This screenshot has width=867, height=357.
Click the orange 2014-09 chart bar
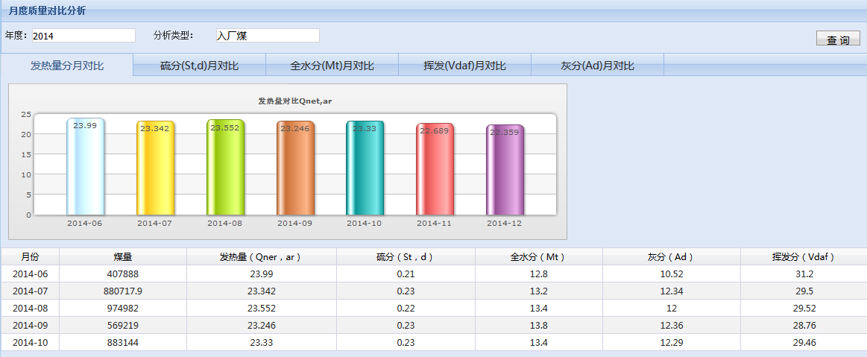pos(295,169)
